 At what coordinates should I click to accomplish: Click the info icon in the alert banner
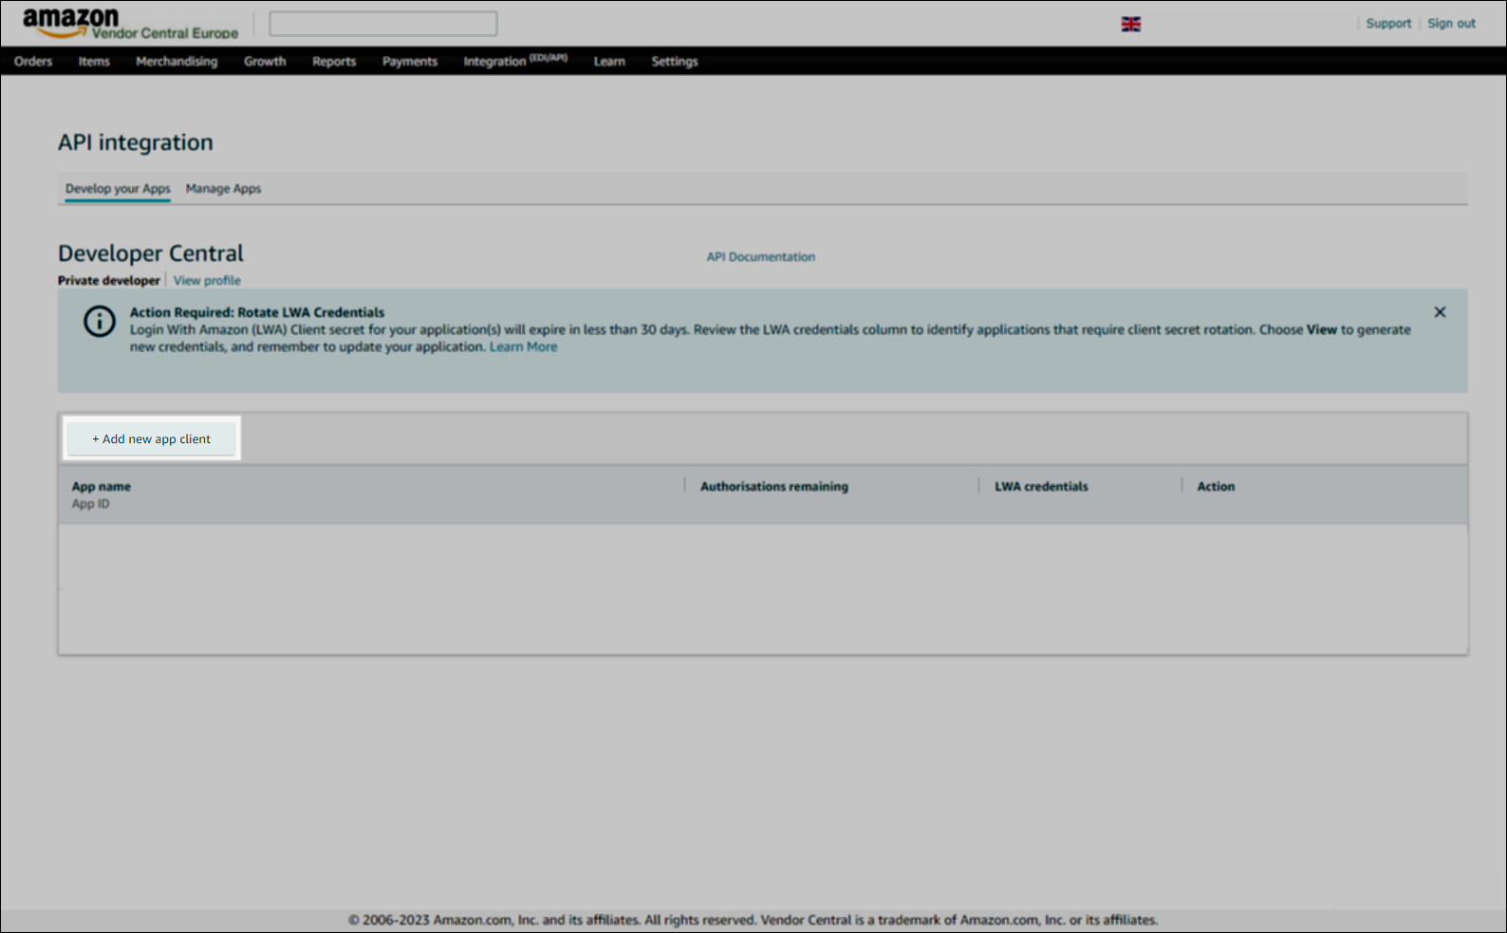coord(100,322)
